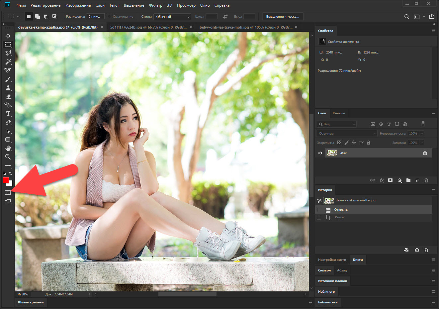The height and width of the screenshot is (309, 439).
Task: Open the layer filter Вид dropdown
Action: (337, 124)
